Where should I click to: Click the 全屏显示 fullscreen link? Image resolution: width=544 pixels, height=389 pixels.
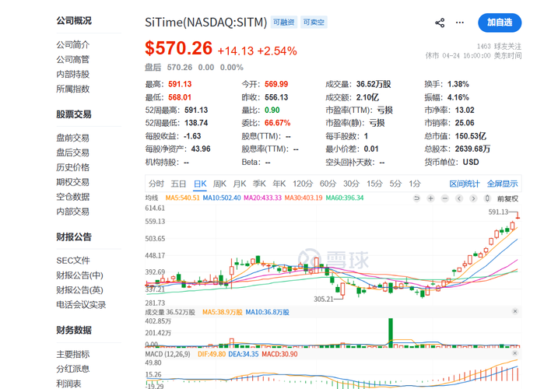tap(502, 184)
